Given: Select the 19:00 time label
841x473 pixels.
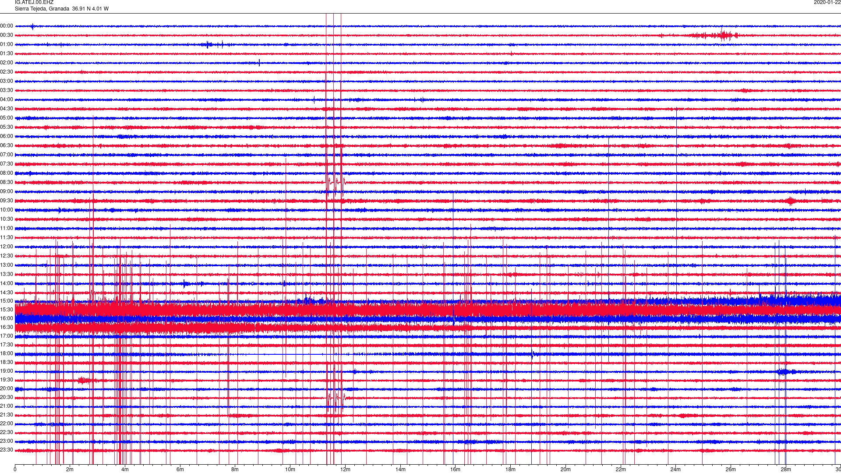Looking at the screenshot, I should point(7,371).
